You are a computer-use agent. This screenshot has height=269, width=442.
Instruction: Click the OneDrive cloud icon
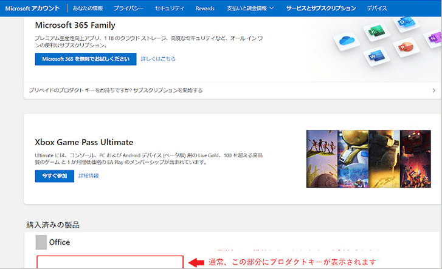(347, 40)
